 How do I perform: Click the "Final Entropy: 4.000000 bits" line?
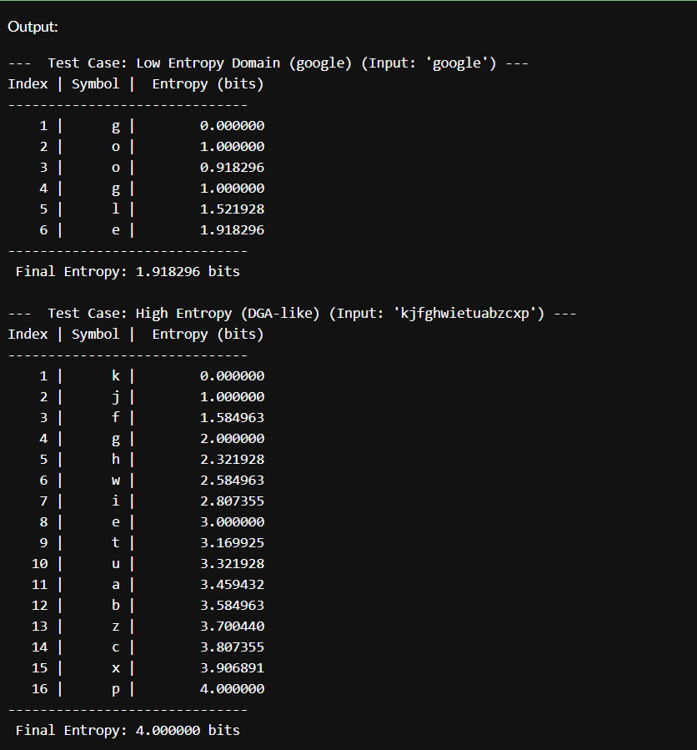pyautogui.click(x=128, y=730)
